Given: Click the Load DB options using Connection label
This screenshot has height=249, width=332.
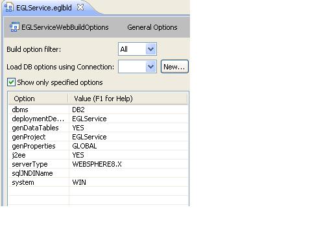Looking at the screenshot, I should pos(60,67).
